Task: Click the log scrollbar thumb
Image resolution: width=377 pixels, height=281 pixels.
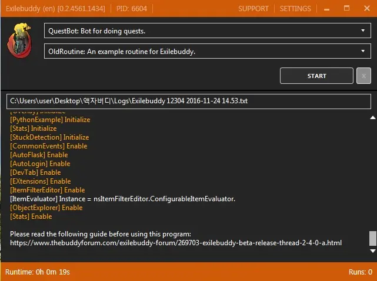Action: point(373,238)
